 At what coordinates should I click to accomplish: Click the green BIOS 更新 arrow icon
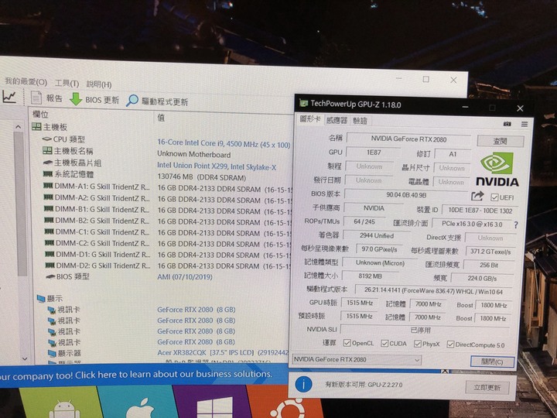76,99
